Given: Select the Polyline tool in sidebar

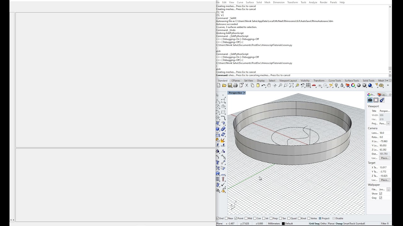Looking at the screenshot, I should (218, 101).
